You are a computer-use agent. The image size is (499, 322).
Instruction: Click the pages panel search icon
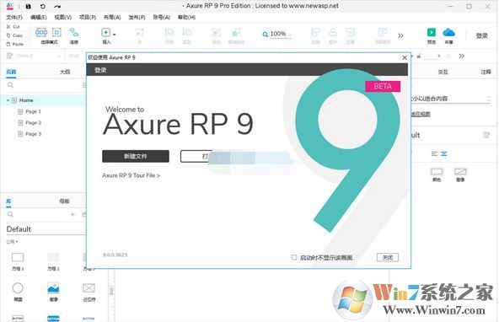pyautogui.click(x=10, y=85)
